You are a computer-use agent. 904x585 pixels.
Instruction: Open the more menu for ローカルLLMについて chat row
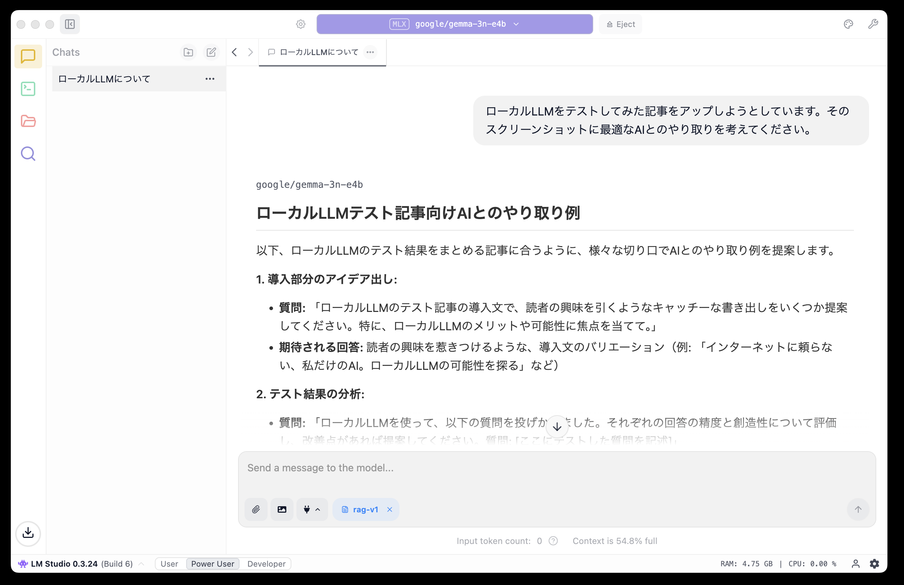click(210, 79)
